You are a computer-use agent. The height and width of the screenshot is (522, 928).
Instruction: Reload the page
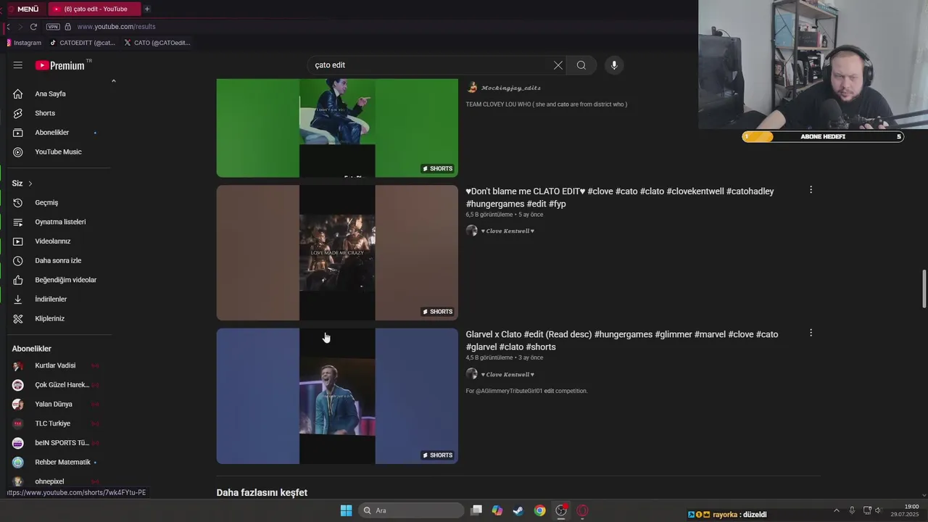33,27
